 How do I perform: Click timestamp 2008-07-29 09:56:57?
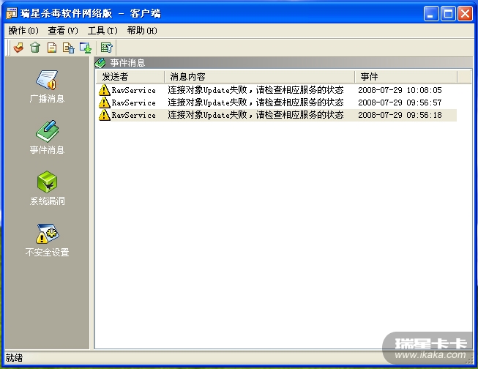coord(400,102)
